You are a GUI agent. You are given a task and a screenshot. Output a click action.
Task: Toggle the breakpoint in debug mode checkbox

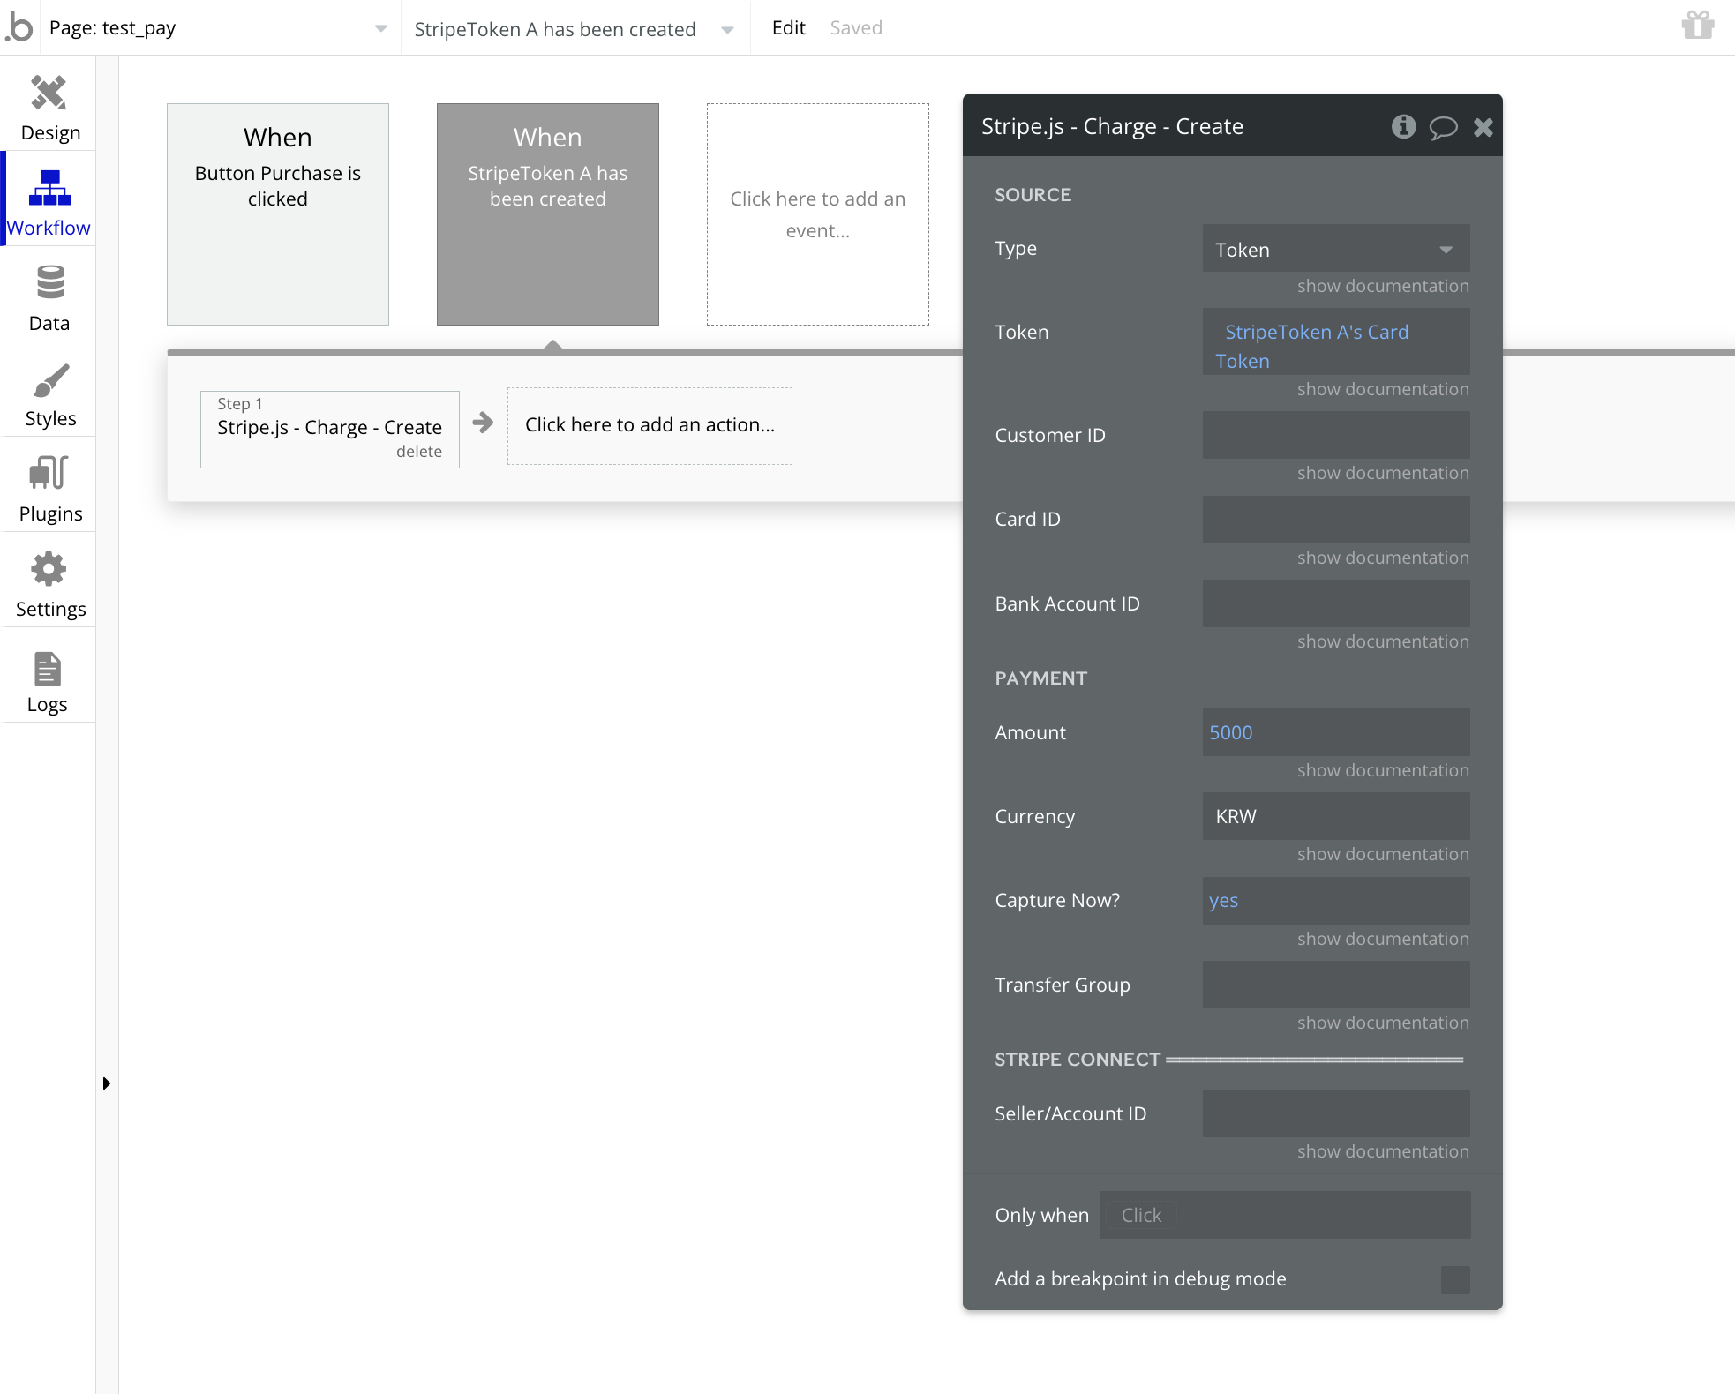pyautogui.click(x=1454, y=1279)
